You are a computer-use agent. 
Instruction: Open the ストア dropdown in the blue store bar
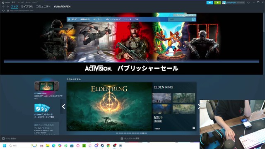point(74,19)
